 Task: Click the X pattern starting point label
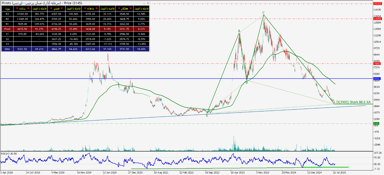point(207,115)
